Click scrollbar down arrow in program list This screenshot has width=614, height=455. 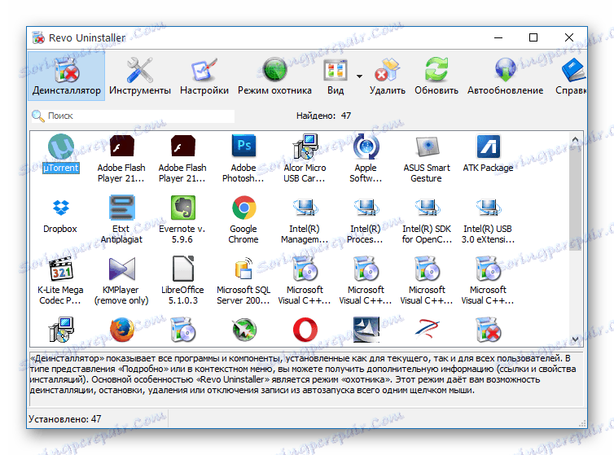click(x=575, y=339)
